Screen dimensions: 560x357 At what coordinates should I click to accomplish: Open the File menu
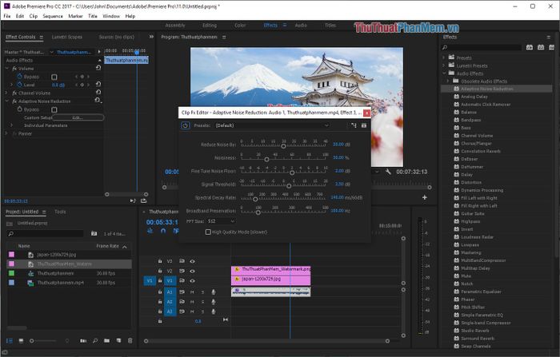point(6,16)
